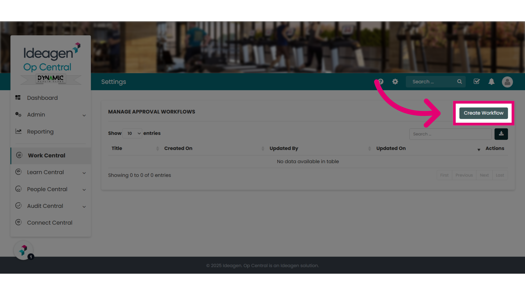Click the Admin gears icon
525x295 pixels.
pos(18,114)
